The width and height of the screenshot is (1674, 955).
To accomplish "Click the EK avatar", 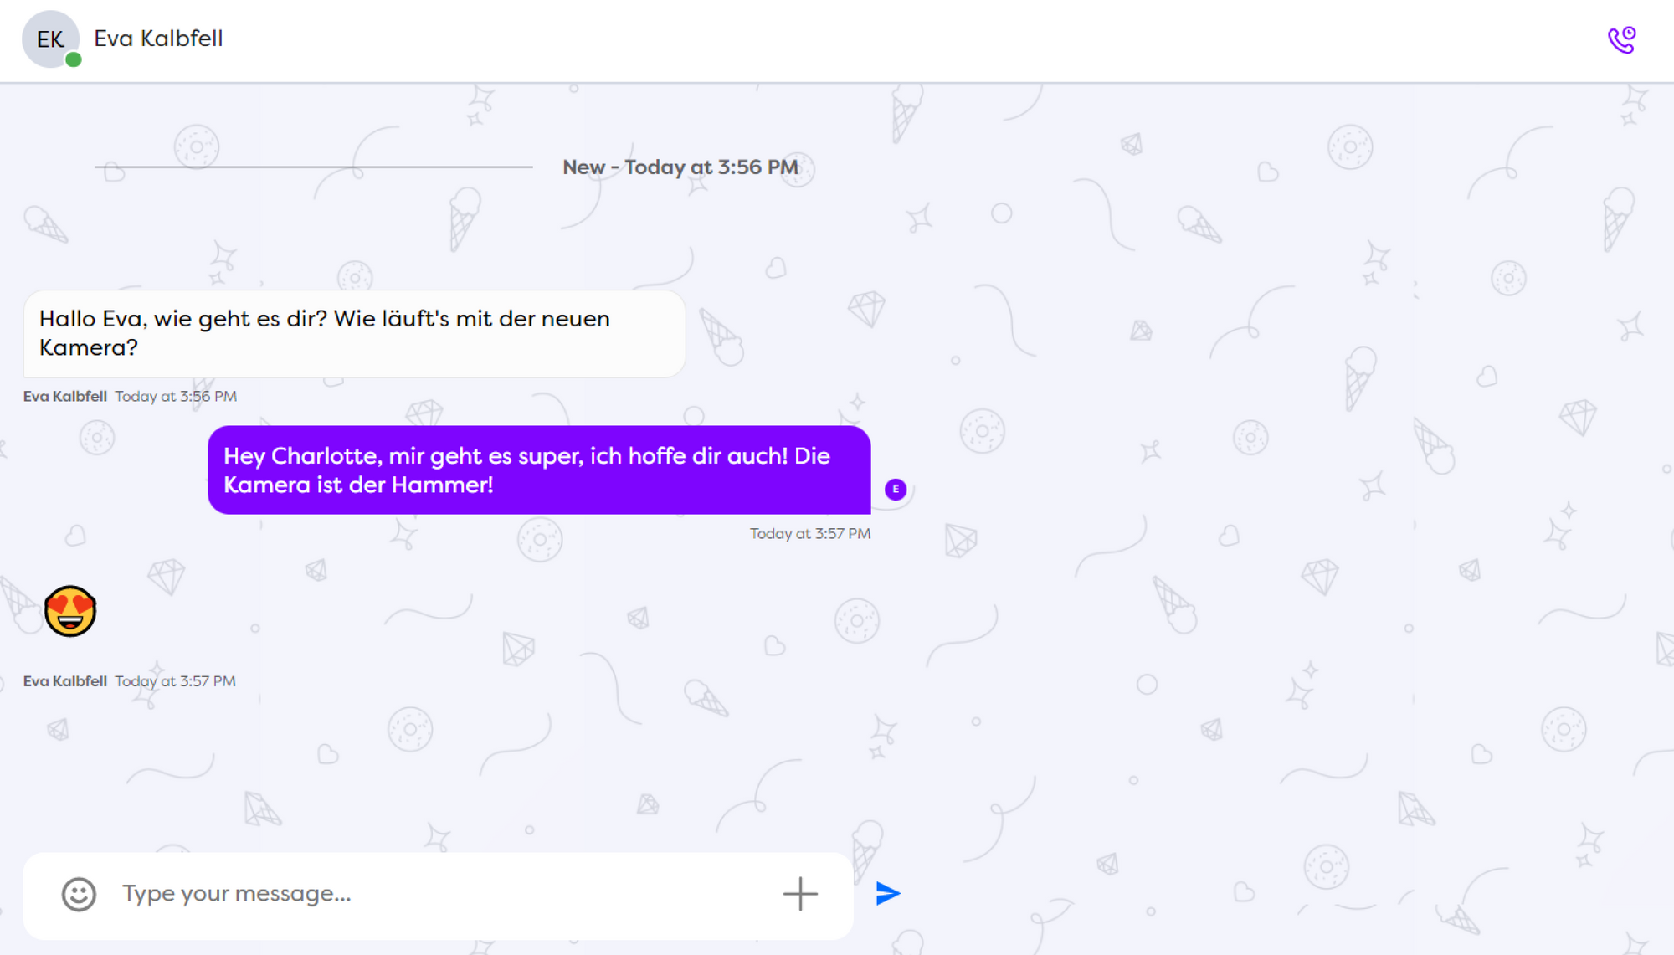I will 50,39.
